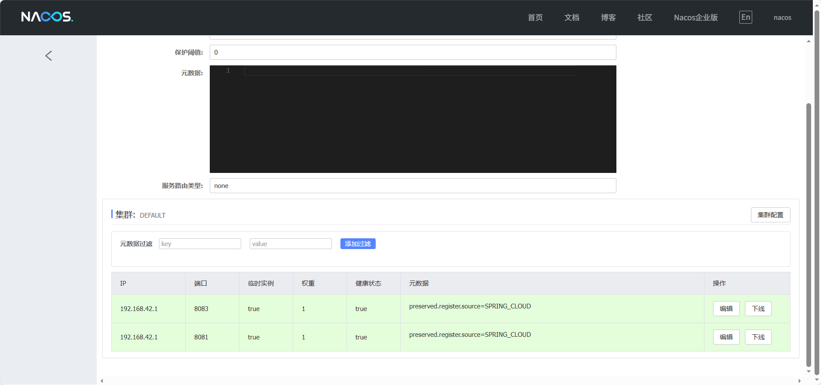Click the metadata filter key field
This screenshot has width=821, height=385.
point(200,244)
